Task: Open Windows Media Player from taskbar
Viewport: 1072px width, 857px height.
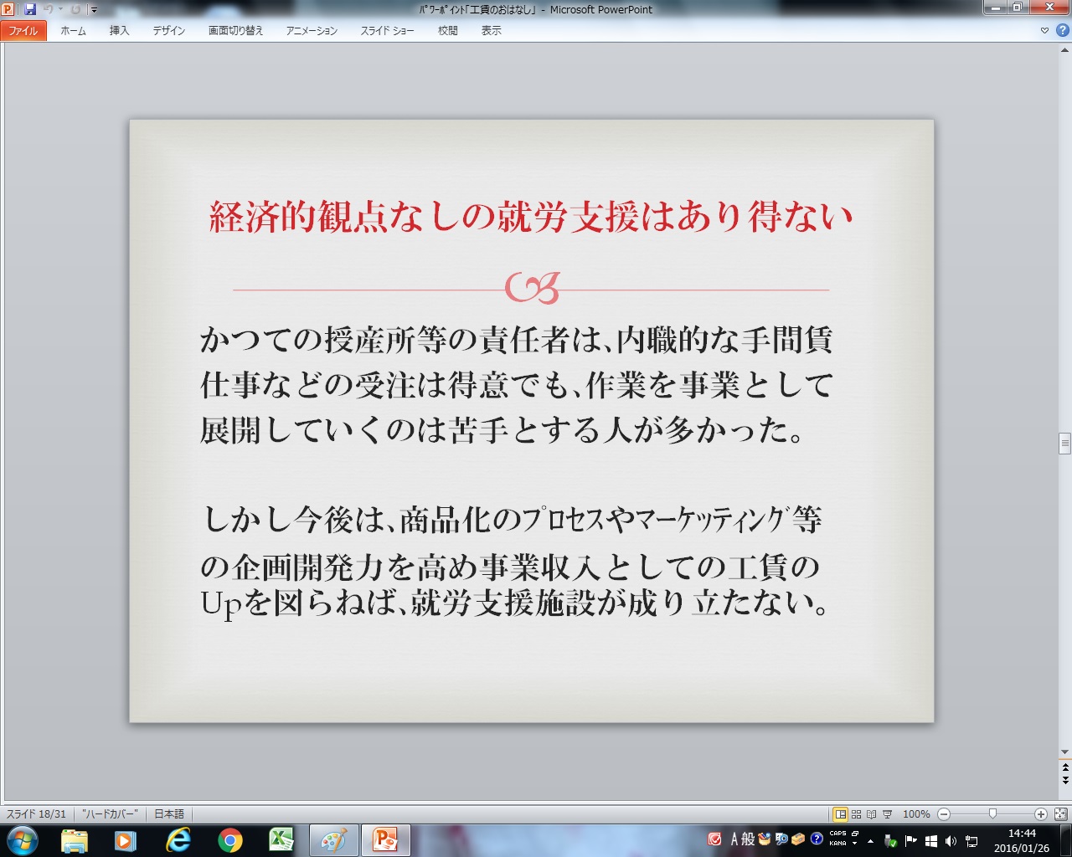Action: (x=125, y=840)
